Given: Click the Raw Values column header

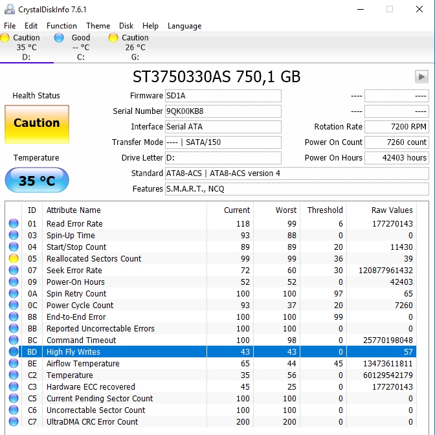Looking at the screenshot, I should coord(392,210).
